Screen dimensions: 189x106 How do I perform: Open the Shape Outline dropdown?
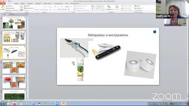127,8
